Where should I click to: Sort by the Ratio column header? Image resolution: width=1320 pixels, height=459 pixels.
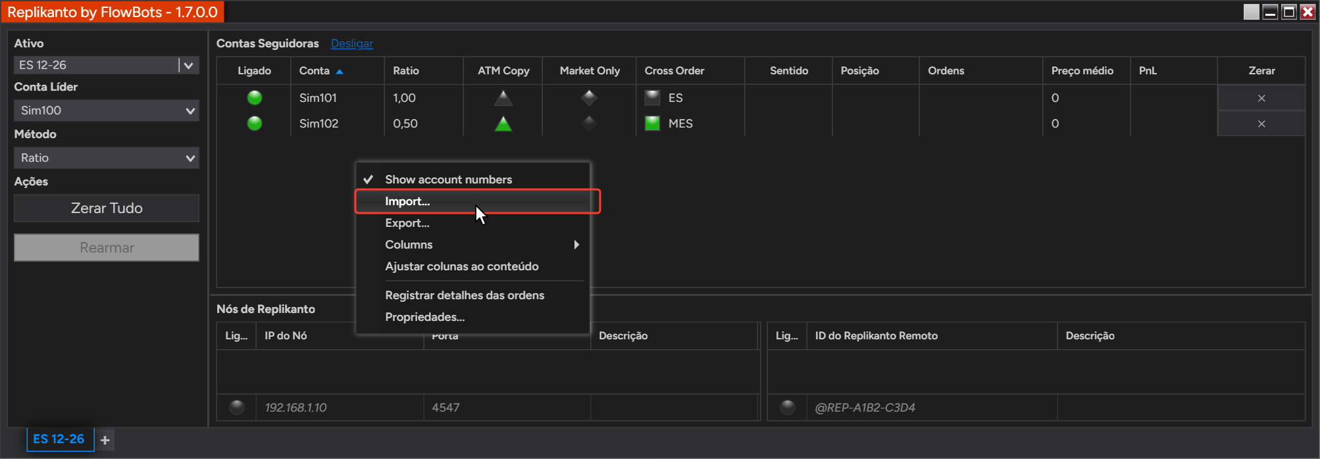point(424,70)
